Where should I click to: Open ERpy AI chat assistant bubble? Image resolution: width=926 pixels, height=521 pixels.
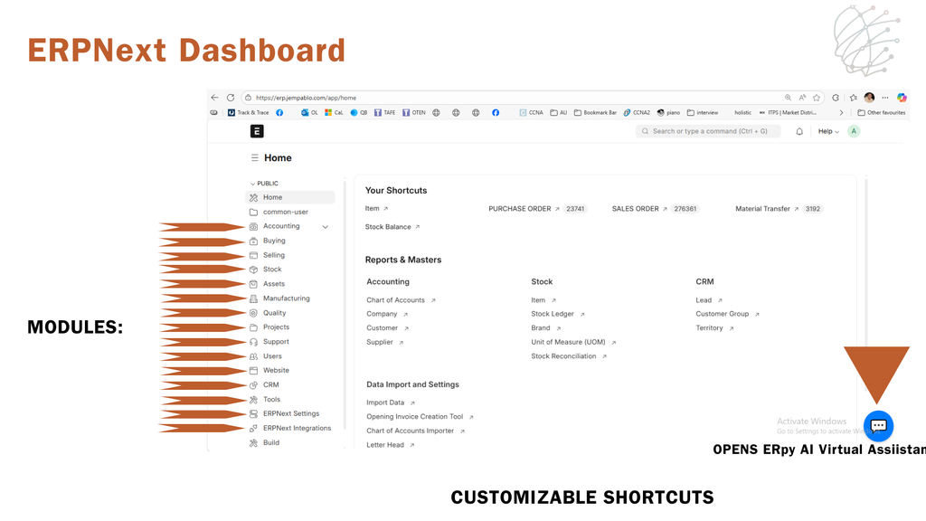coord(878,426)
